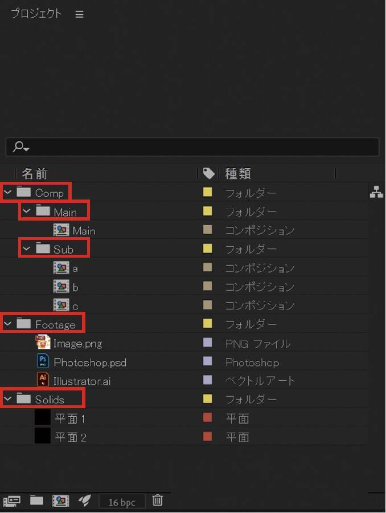Image resolution: width=386 pixels, height=513 pixels.
Task: Select the Main folder icon
Action: click(43, 210)
